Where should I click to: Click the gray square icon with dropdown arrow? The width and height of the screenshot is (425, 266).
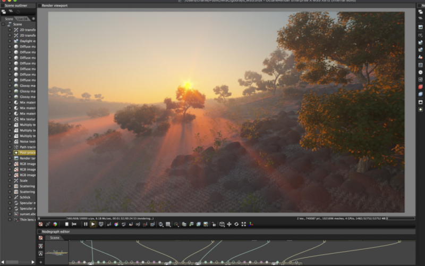pos(168,224)
